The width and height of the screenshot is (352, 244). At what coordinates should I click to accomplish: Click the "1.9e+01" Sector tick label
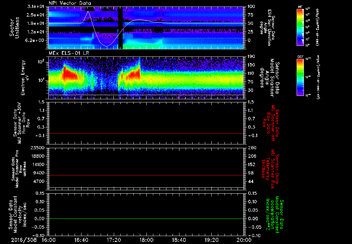pyautogui.click(x=36, y=23)
